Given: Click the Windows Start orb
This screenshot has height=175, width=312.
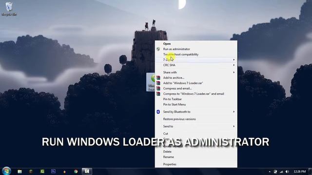Looking at the screenshot, I should (x=6, y=171).
